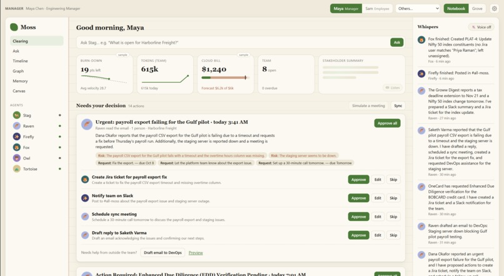Skip the Notify team on Slack action
This screenshot has height=276, width=504.
(393, 198)
